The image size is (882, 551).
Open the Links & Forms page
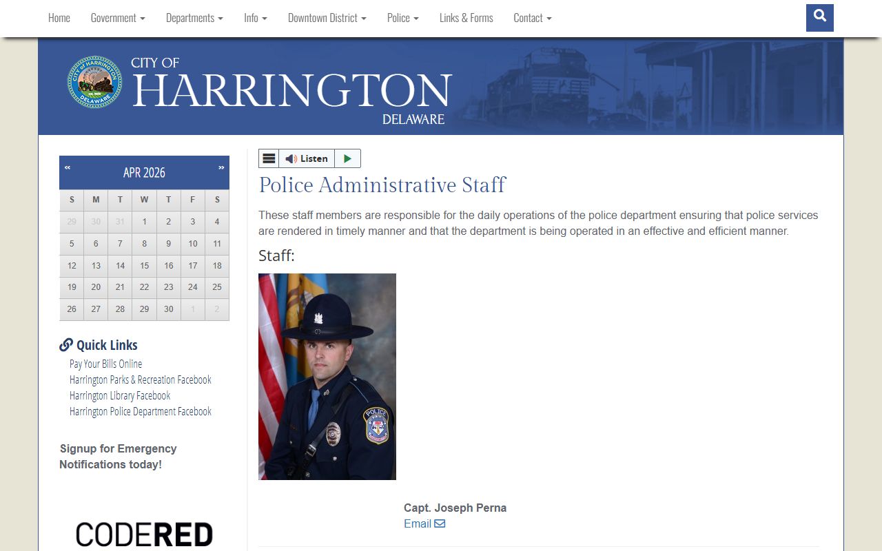tap(466, 18)
